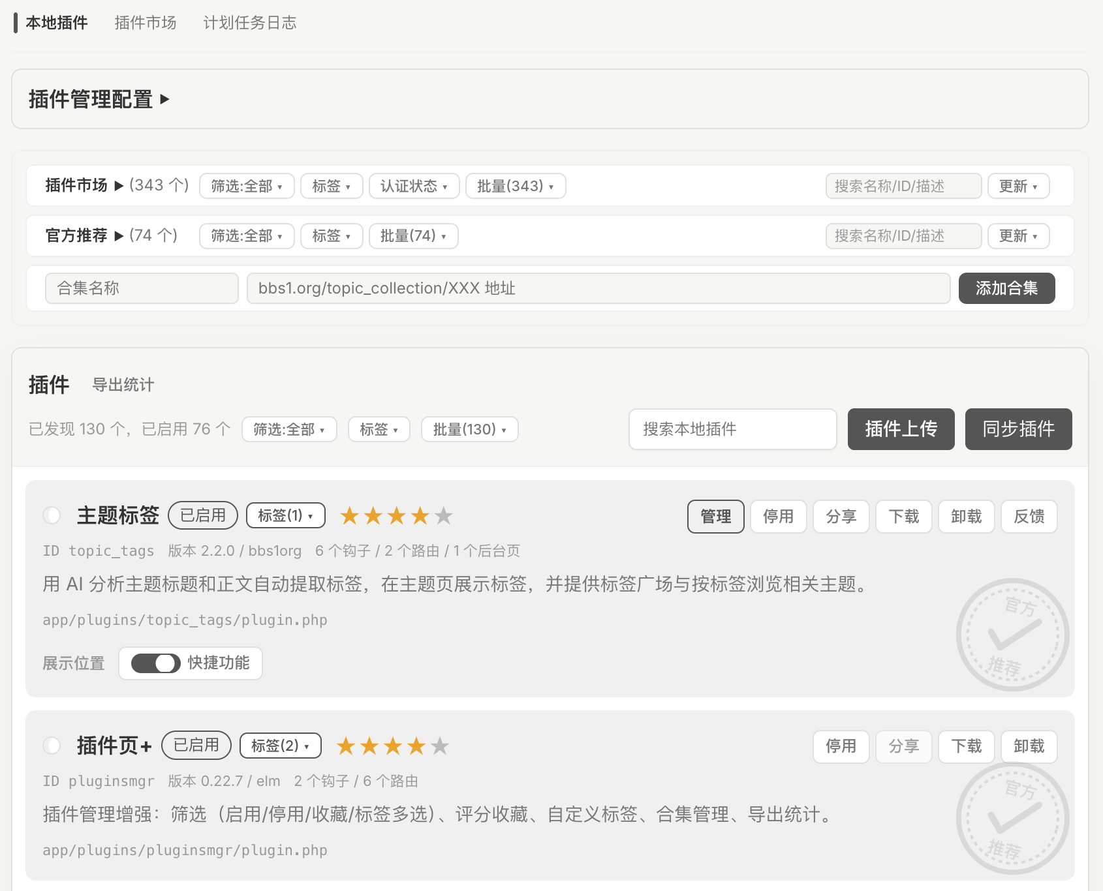The image size is (1103, 891).
Task: Toggle the round selector beside 插件页+
Action: [x=52, y=745]
